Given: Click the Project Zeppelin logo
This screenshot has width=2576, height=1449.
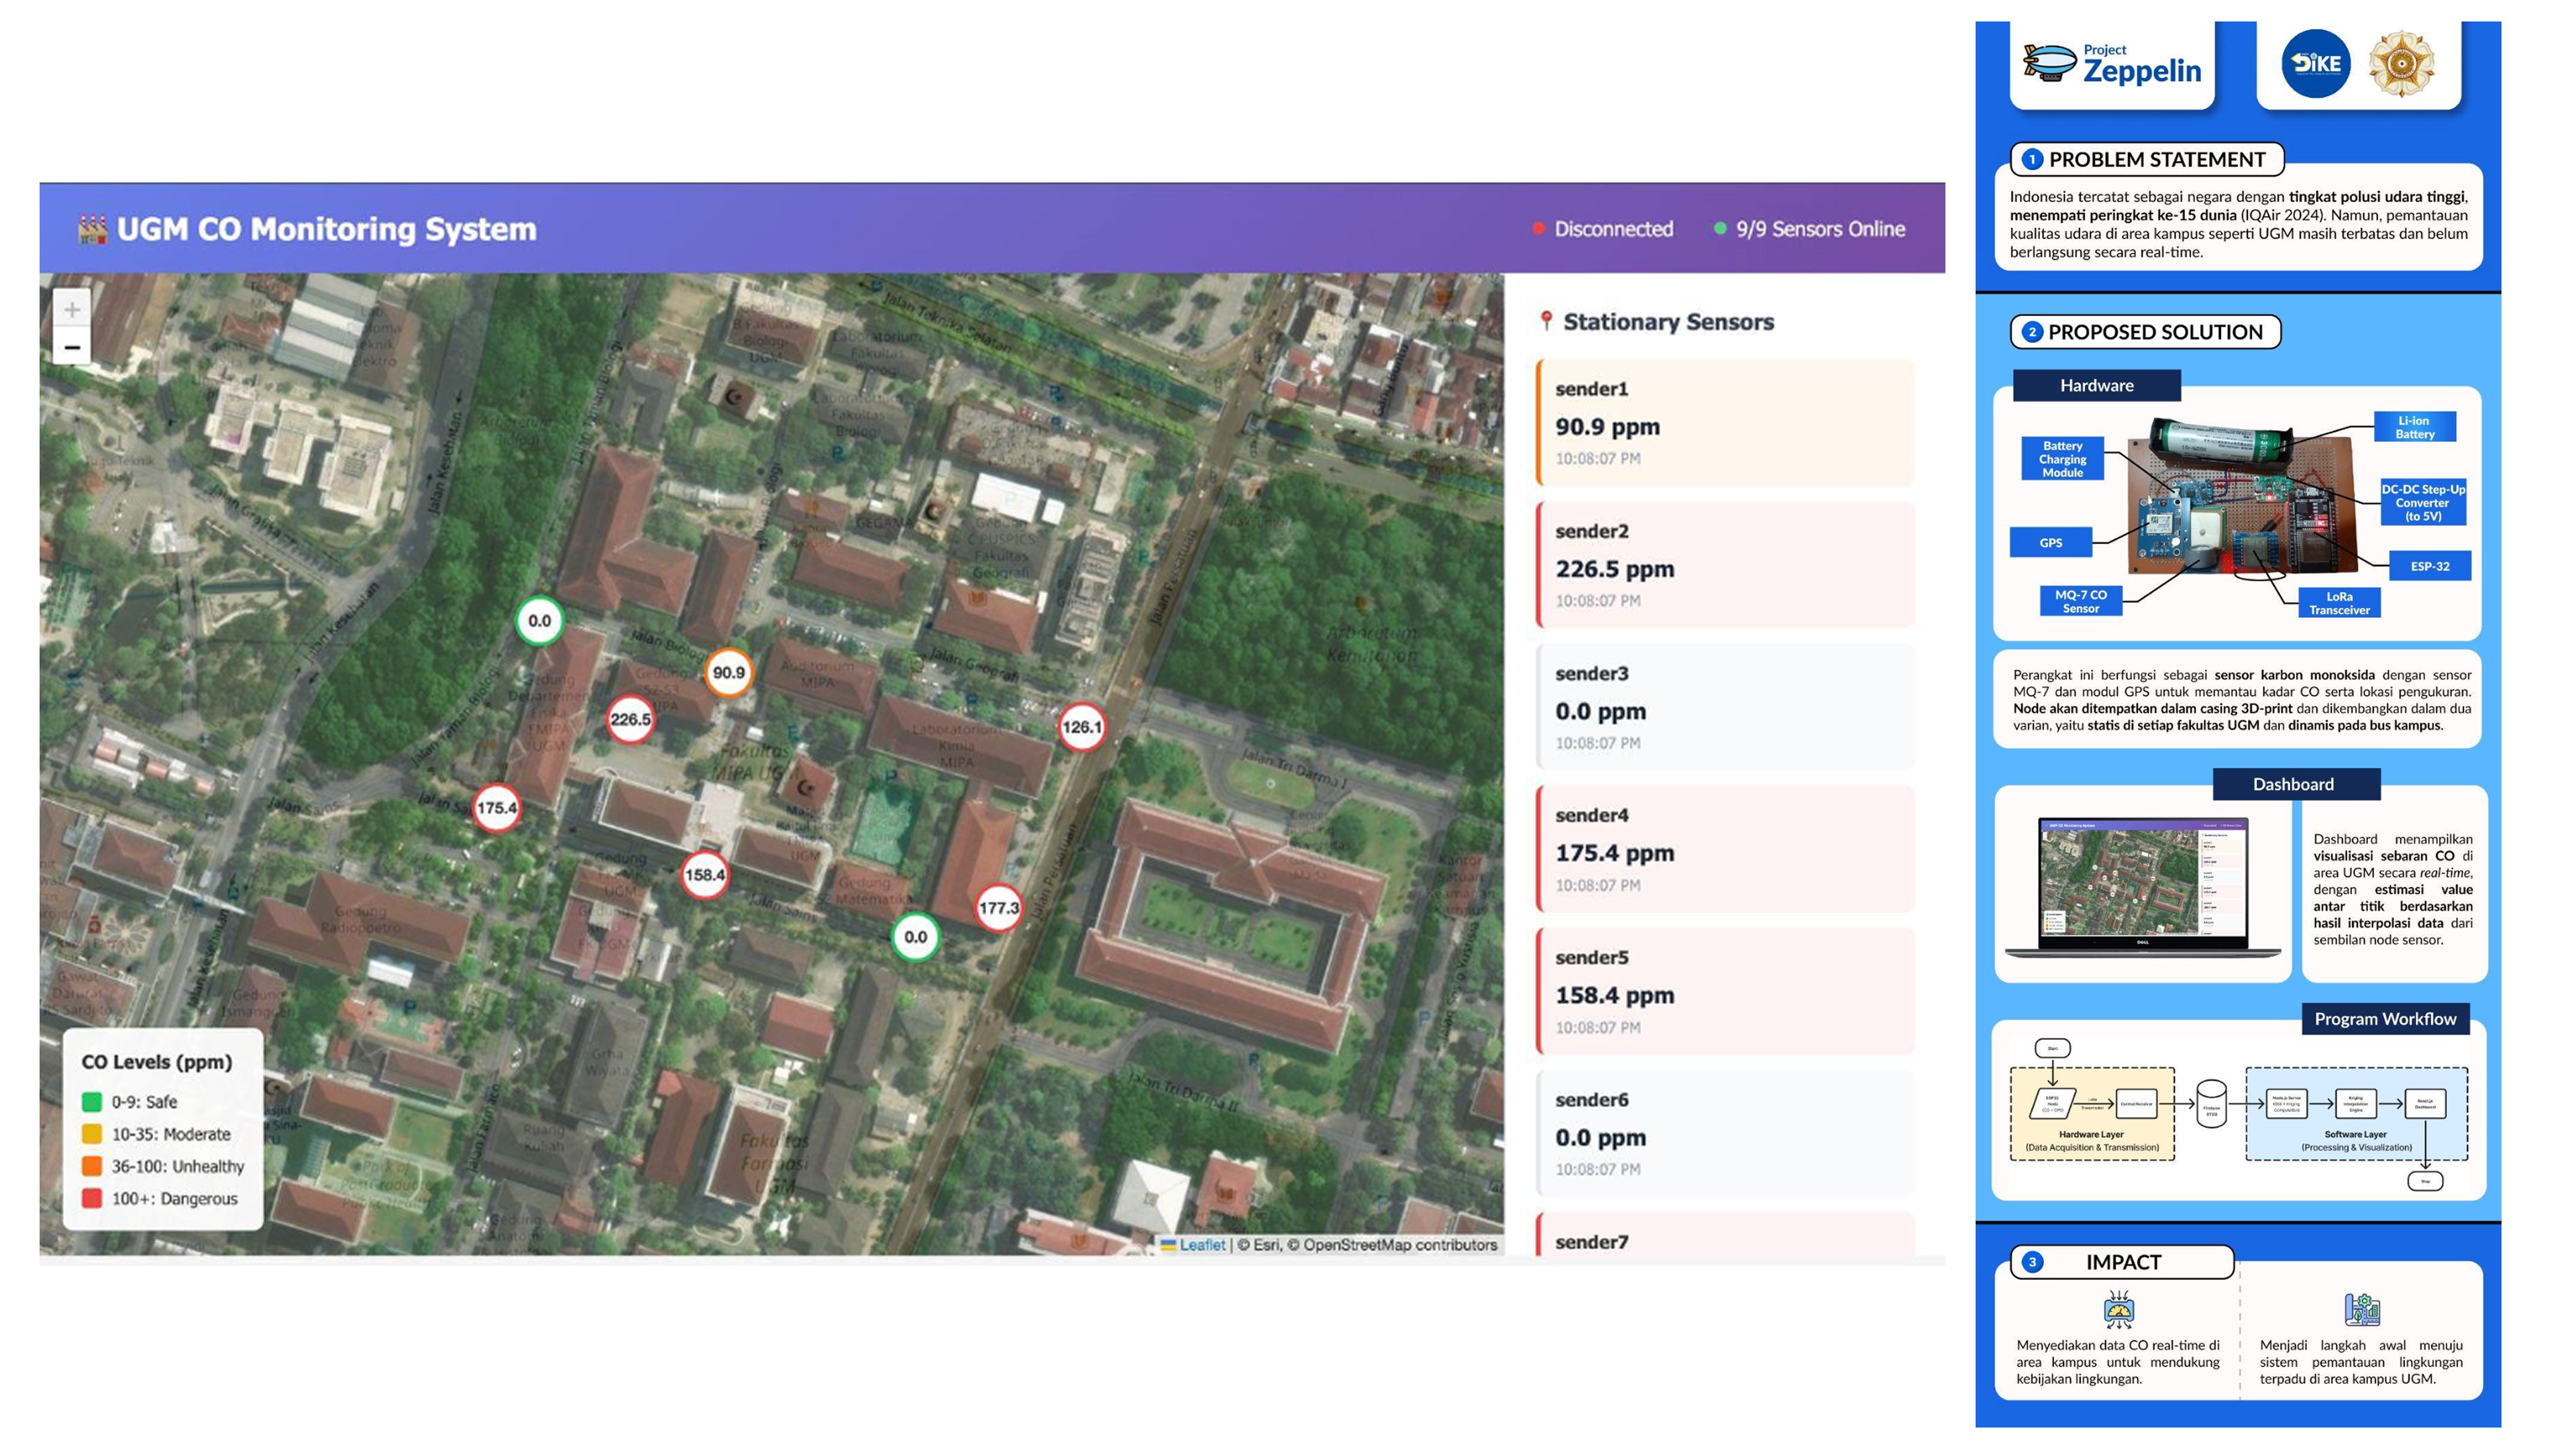Looking at the screenshot, I should [x=2112, y=65].
